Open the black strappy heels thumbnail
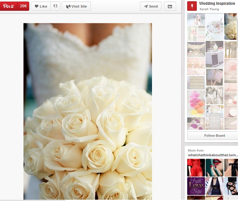238x201 pixels. point(231,186)
